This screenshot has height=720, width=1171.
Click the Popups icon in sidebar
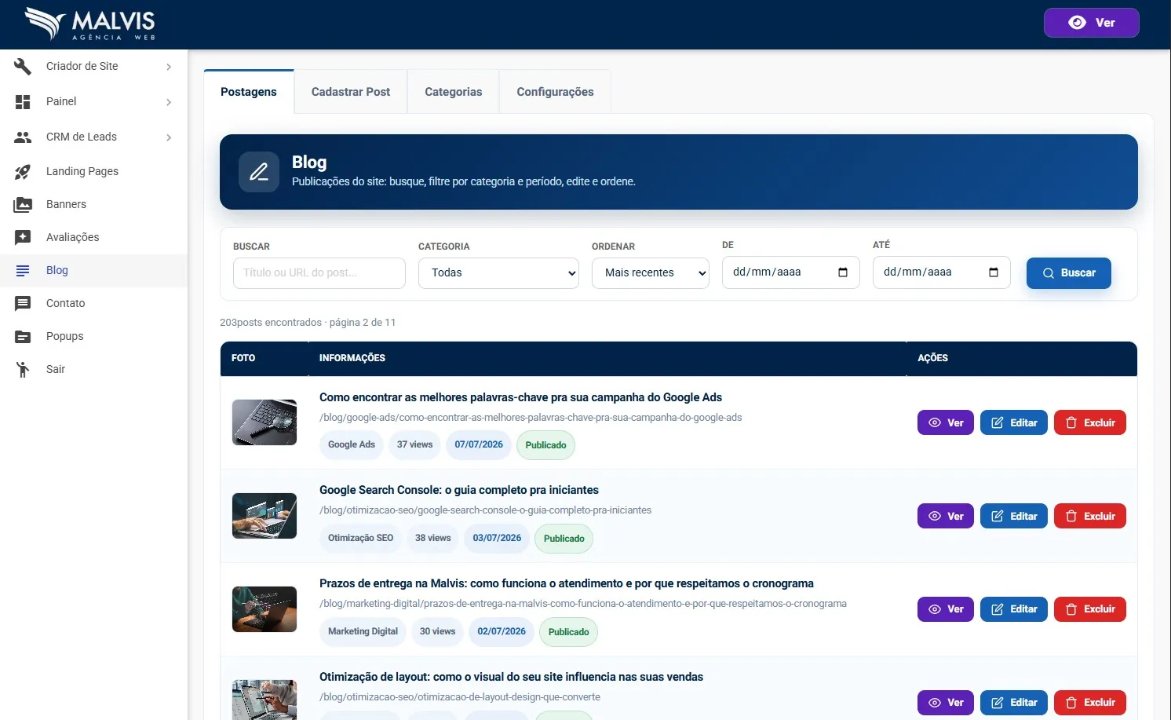tap(23, 337)
